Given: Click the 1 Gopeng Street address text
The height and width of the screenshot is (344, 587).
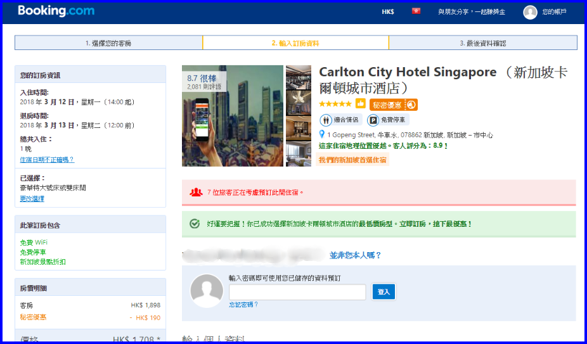Looking at the screenshot, I should point(410,135).
